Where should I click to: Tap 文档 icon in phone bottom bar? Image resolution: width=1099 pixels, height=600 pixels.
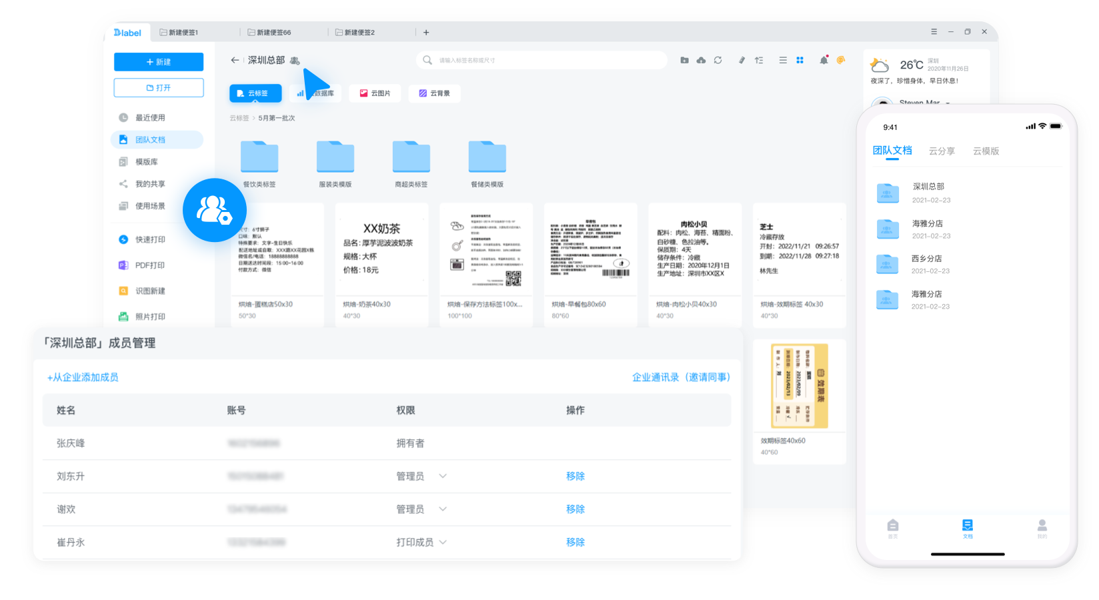click(x=968, y=528)
